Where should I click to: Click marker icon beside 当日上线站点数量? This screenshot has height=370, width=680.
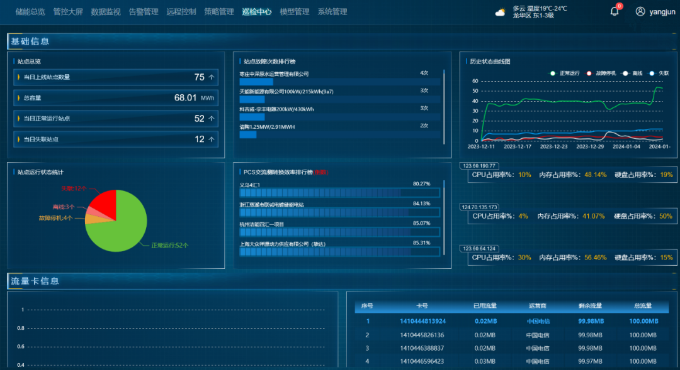pos(19,77)
